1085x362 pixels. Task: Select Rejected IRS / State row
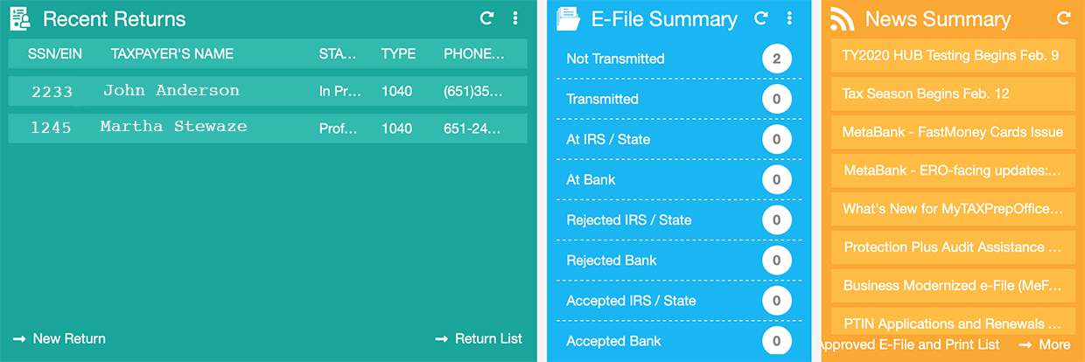tap(679, 220)
